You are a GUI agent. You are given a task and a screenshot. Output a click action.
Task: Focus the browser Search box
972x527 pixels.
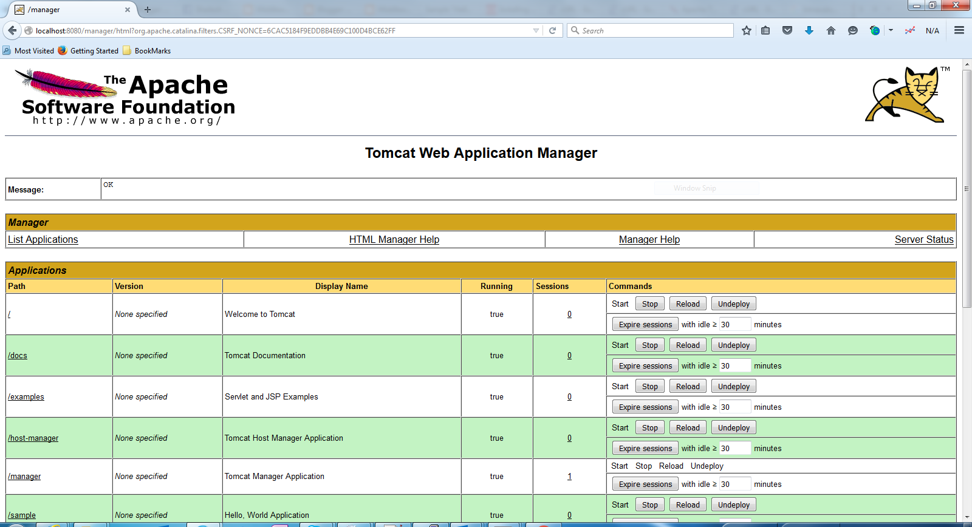pyautogui.click(x=650, y=30)
